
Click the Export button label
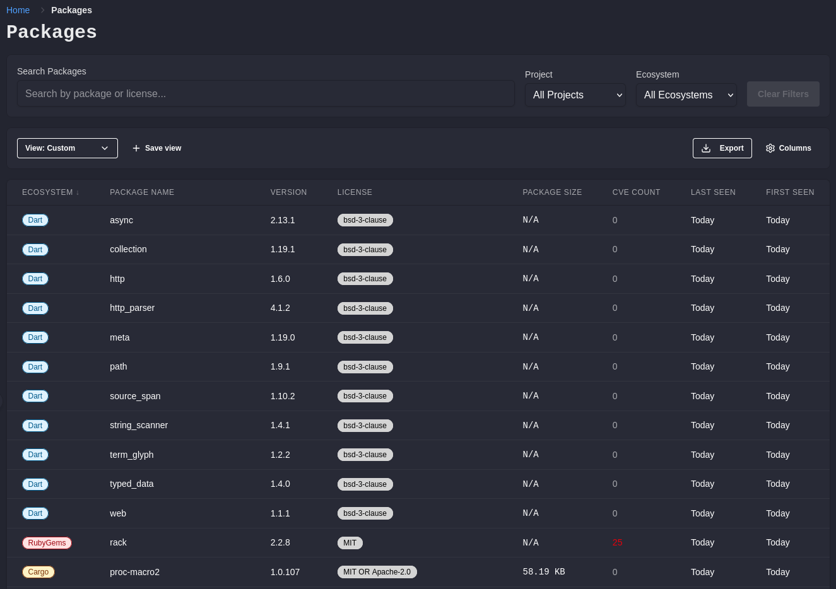coord(731,148)
